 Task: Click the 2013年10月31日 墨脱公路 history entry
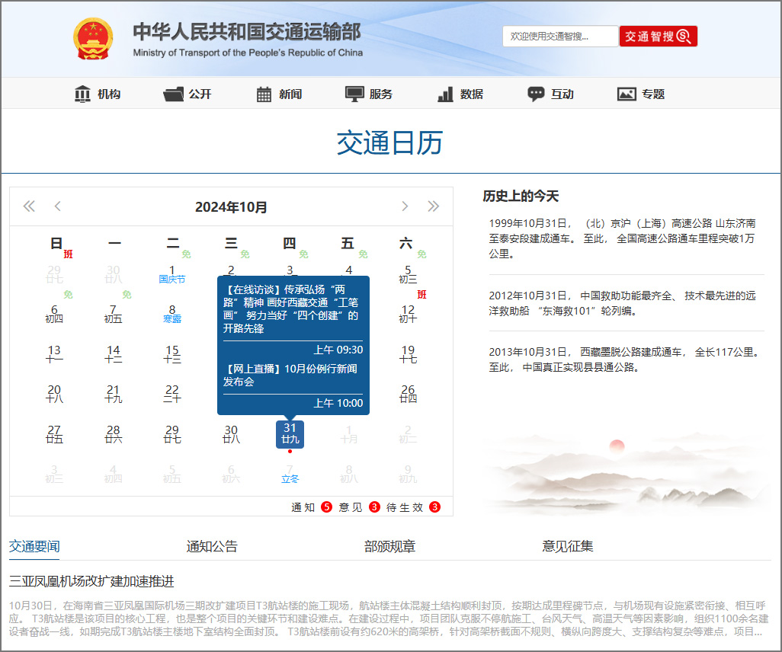624,360
